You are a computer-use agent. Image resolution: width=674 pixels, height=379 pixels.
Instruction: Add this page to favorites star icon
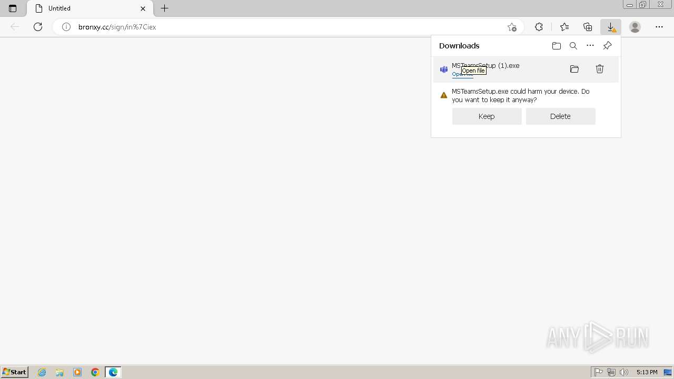[x=512, y=27]
